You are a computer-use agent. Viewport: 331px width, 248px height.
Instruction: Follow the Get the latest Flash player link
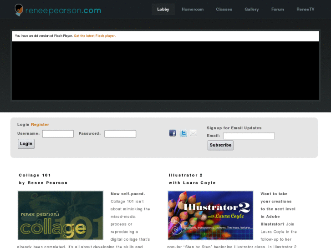point(95,36)
